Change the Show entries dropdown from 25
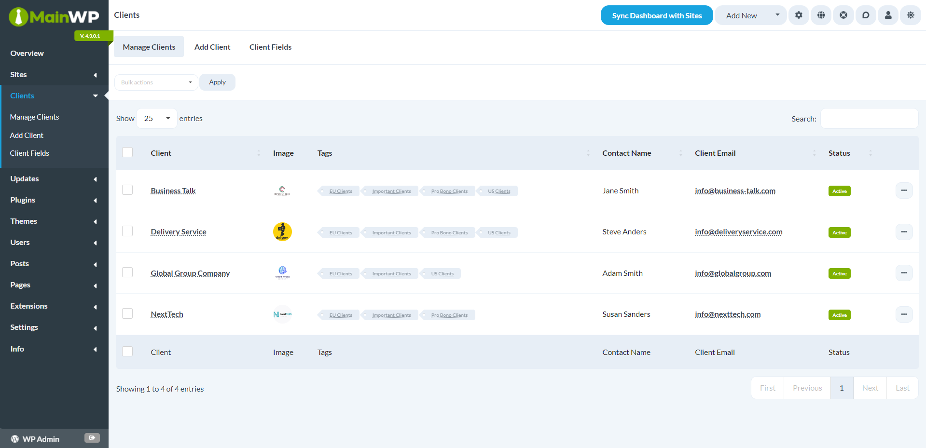926x448 pixels. (x=156, y=118)
